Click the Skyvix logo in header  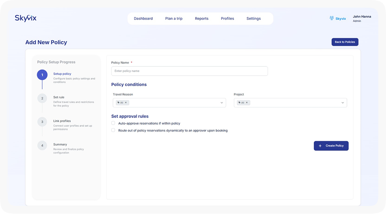26,18
